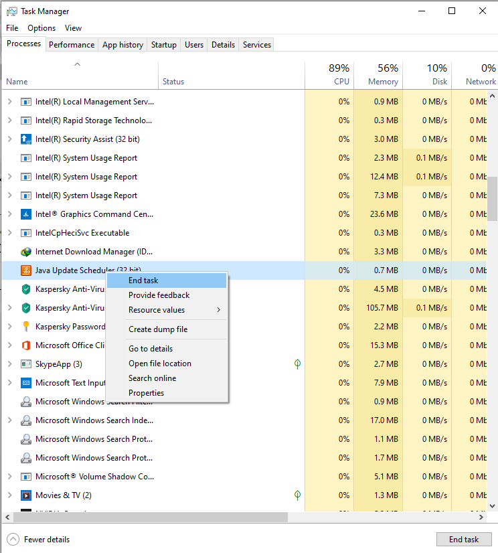Click the Intel Graphics Command Center icon
The image size is (498, 553).
[x=25, y=214]
